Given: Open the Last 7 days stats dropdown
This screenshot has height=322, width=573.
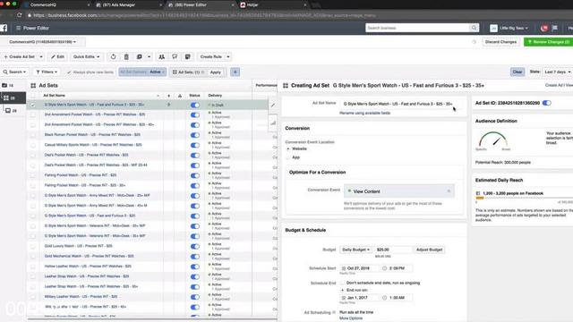Looking at the screenshot, I should point(557,72).
